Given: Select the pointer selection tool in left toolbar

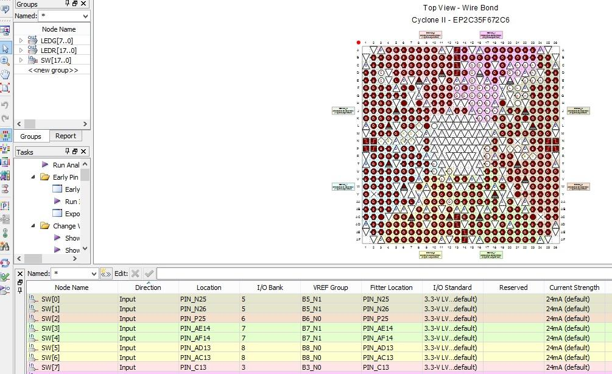Looking at the screenshot, I should tap(5, 48).
